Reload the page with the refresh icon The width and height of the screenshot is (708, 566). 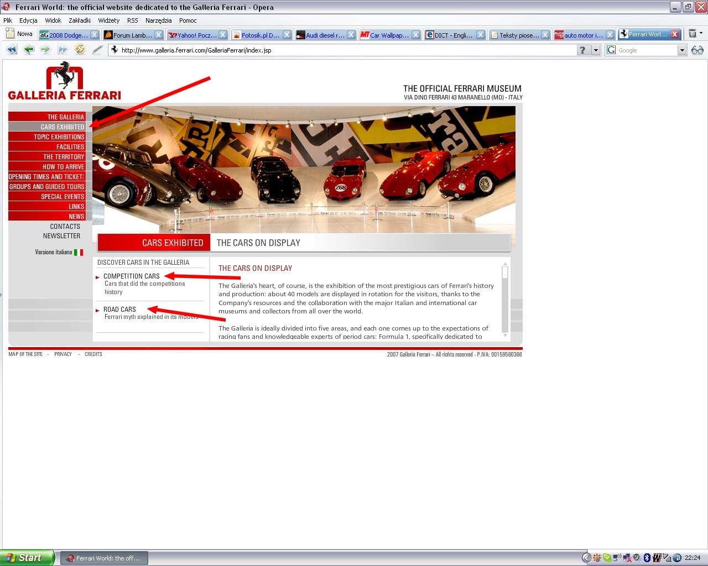[80, 50]
